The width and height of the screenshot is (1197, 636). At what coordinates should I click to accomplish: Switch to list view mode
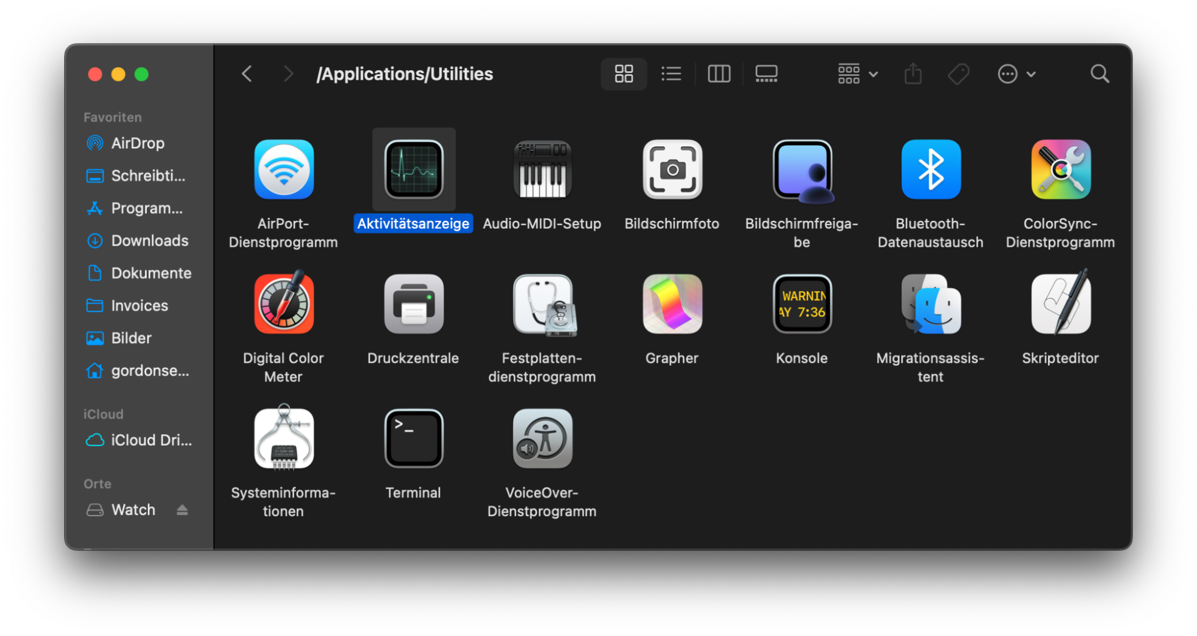[671, 74]
